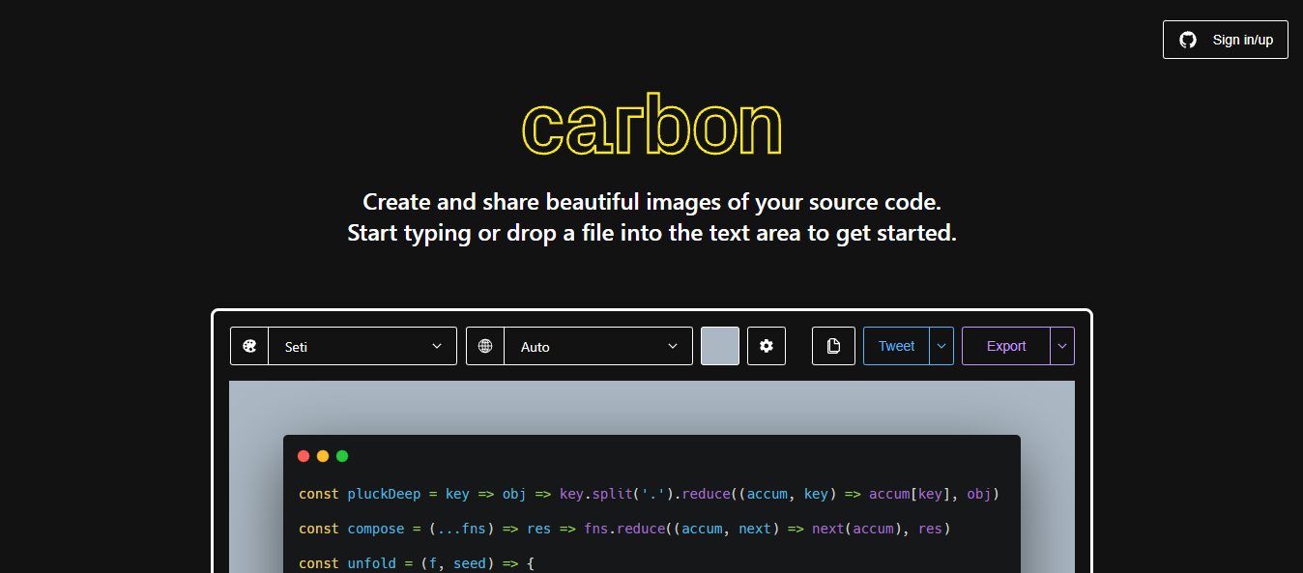Expand the Auto language dropdown
This screenshot has width=1303, height=573.
click(598, 346)
